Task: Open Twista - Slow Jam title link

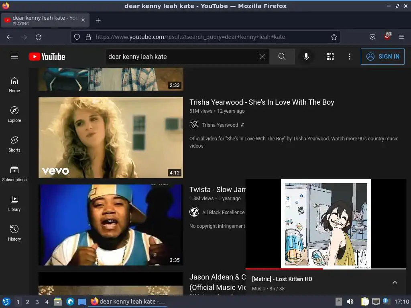Action: [x=217, y=189]
